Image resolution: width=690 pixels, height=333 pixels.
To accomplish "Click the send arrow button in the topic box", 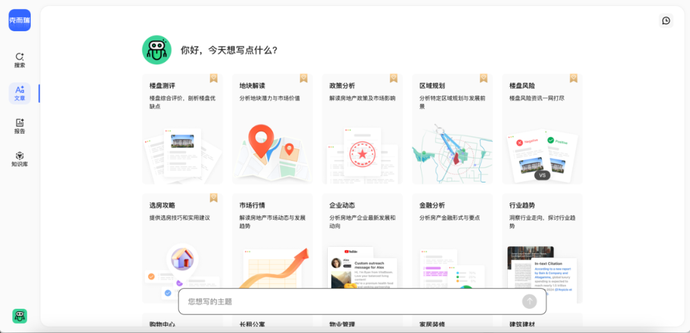I will (x=530, y=301).
